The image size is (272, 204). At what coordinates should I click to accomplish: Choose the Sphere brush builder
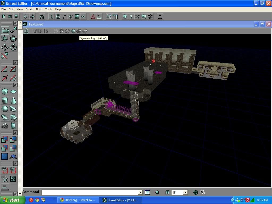coord(5,109)
